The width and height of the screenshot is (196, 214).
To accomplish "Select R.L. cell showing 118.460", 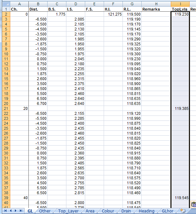I will tap(132, 193).
